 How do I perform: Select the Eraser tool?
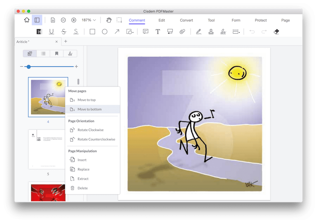click(x=276, y=32)
